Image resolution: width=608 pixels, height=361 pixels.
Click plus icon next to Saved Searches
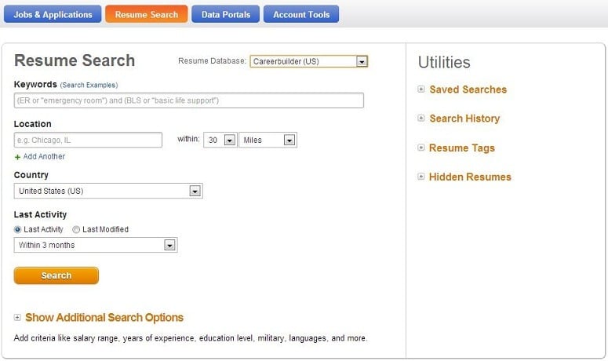(x=421, y=89)
